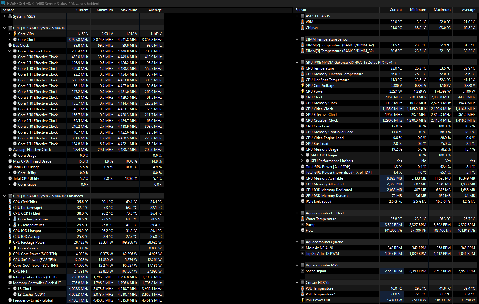Click the Aquacomputer MPS group header

click(322, 265)
